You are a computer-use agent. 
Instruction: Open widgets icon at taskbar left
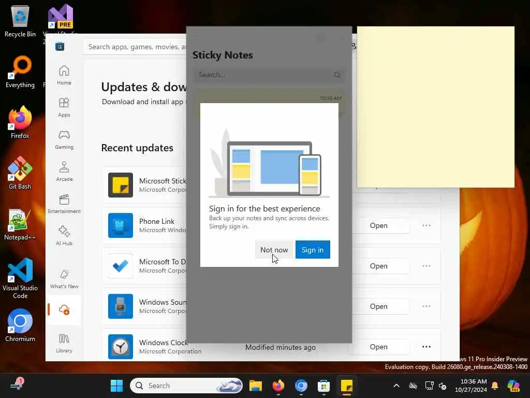[x=17, y=385]
